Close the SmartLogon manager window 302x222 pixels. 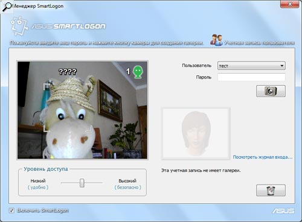[x=290, y=4]
